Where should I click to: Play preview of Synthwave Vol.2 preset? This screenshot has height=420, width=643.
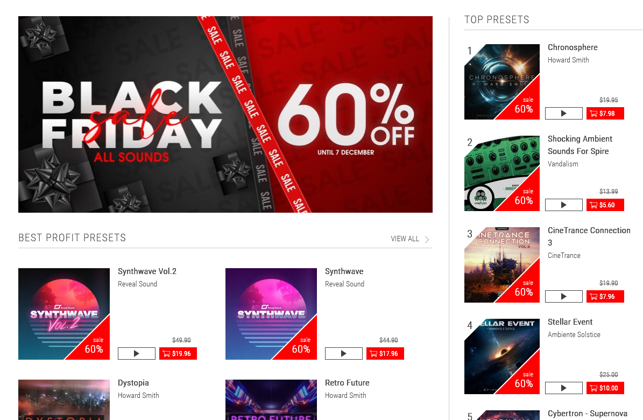tap(137, 353)
